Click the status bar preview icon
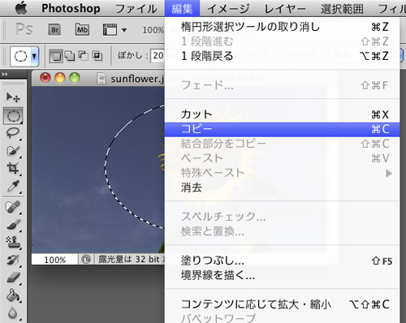The height and width of the screenshot is (323, 406). pos(86,260)
